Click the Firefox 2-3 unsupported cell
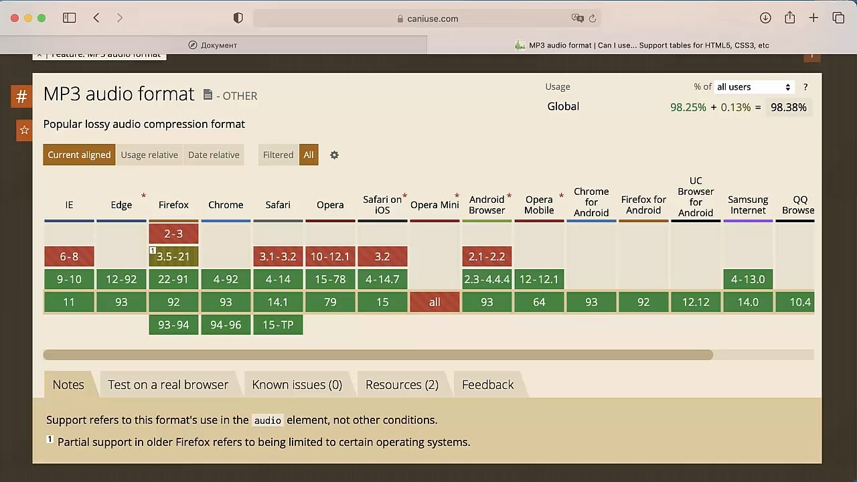The image size is (857, 482). click(x=173, y=234)
